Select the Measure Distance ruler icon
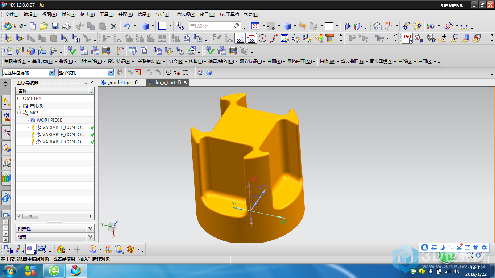 [464, 26]
